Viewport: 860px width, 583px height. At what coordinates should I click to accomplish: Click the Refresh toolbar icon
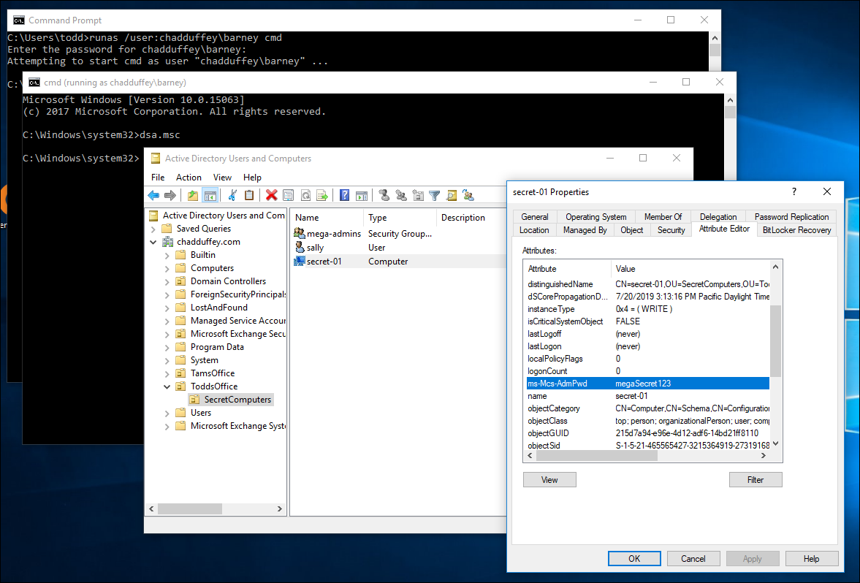pos(305,195)
